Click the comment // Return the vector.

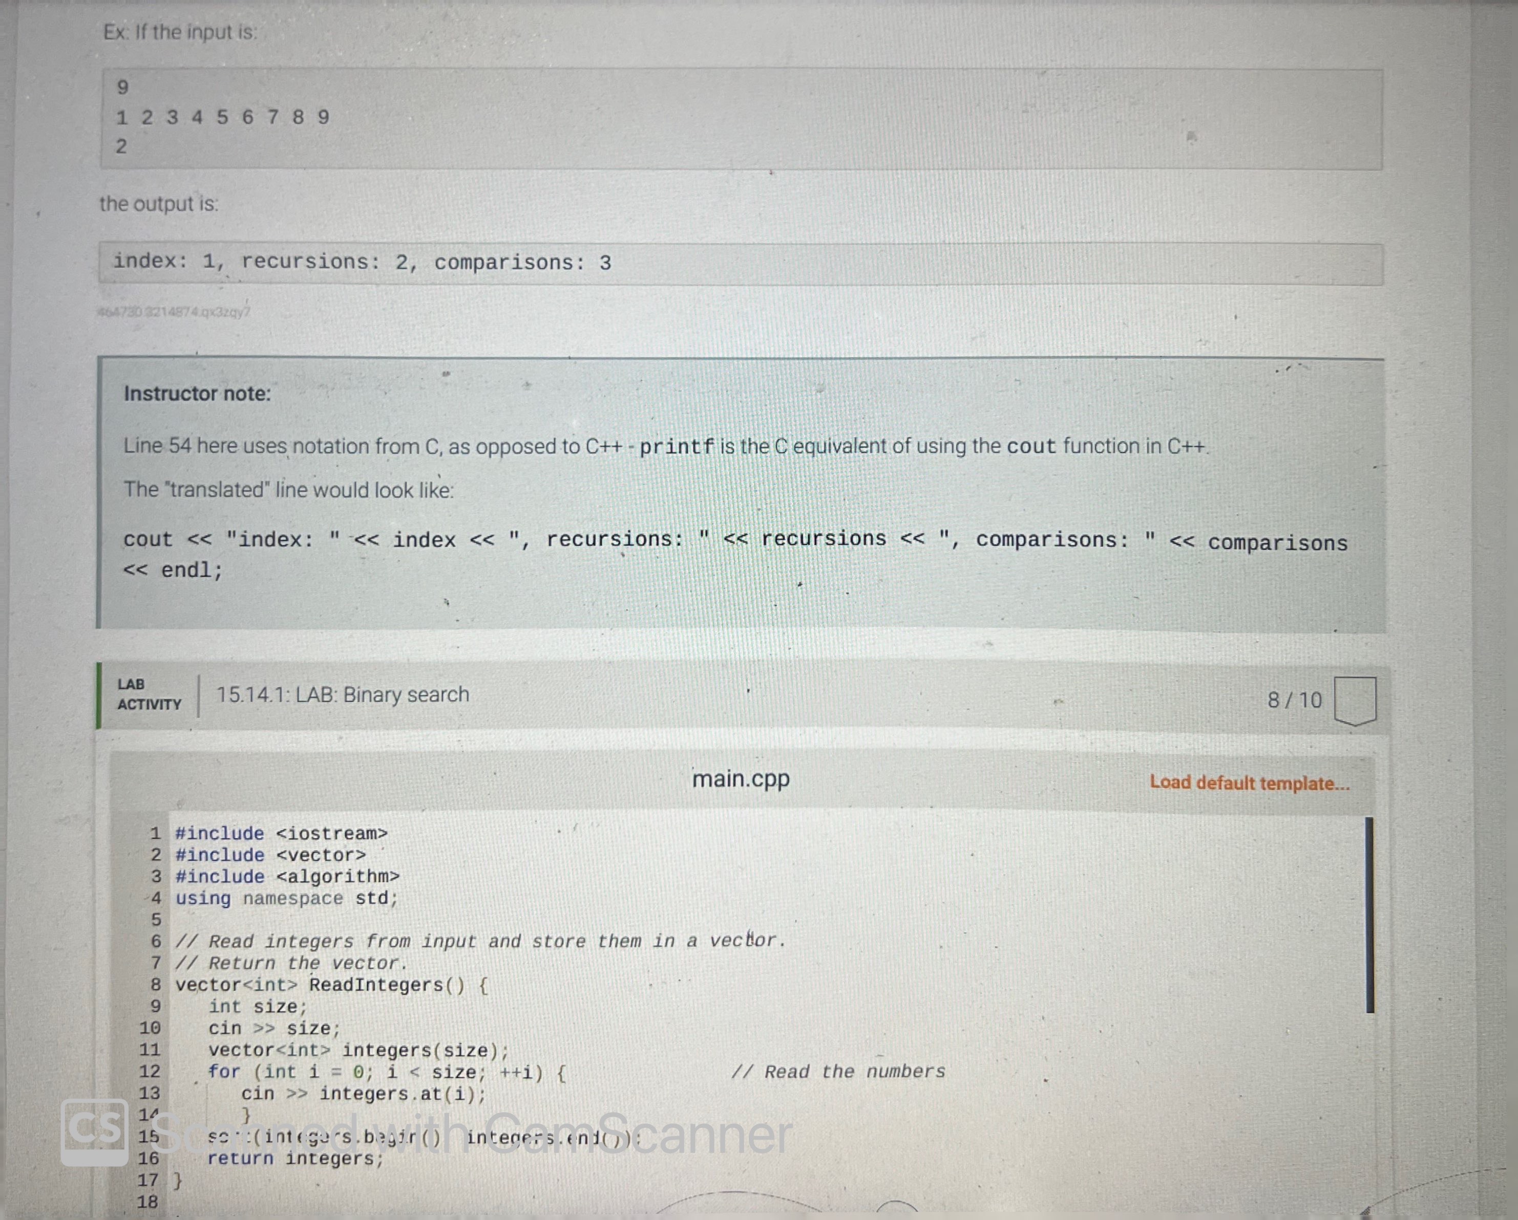click(x=291, y=963)
